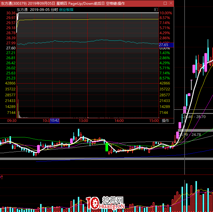Click the 操作 button at bottom right
Image resolution: width=213 pixels, height=212 pixels.
tap(165, 121)
